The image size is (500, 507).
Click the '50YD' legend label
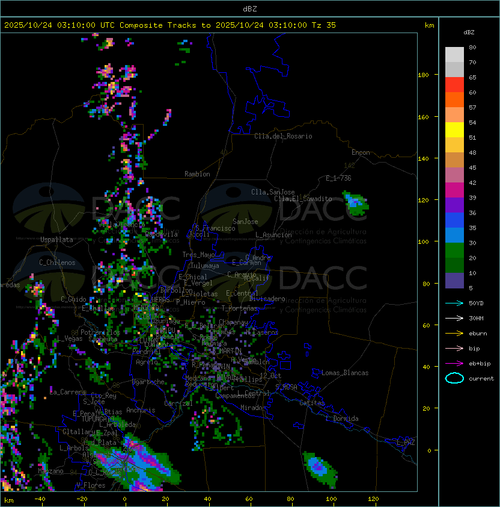click(476, 303)
